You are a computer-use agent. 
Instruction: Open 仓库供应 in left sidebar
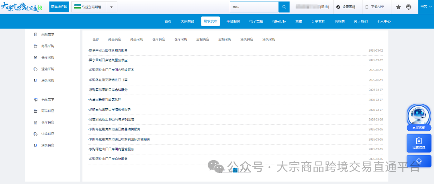(47, 122)
